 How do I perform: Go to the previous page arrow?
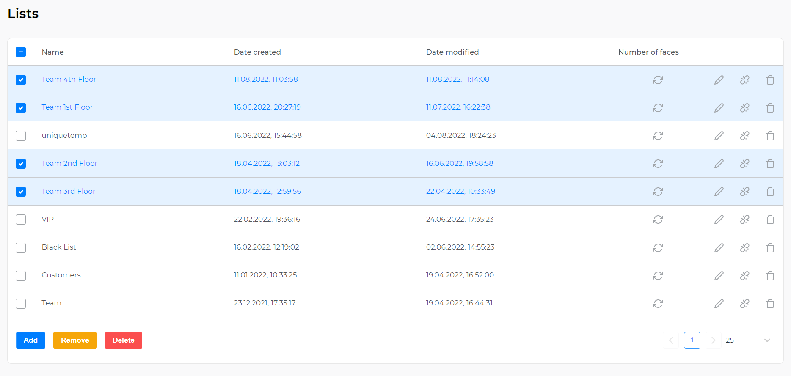pos(671,340)
